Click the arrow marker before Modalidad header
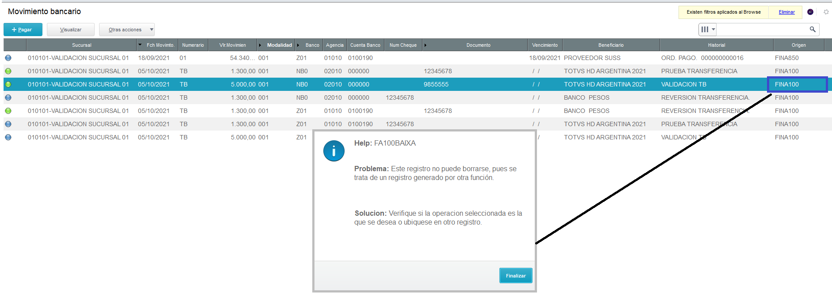 (260, 45)
